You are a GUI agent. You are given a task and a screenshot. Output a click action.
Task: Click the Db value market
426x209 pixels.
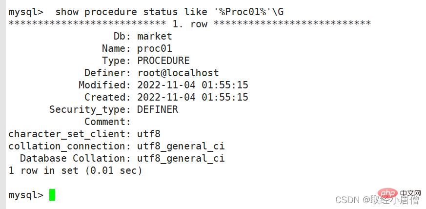(154, 36)
